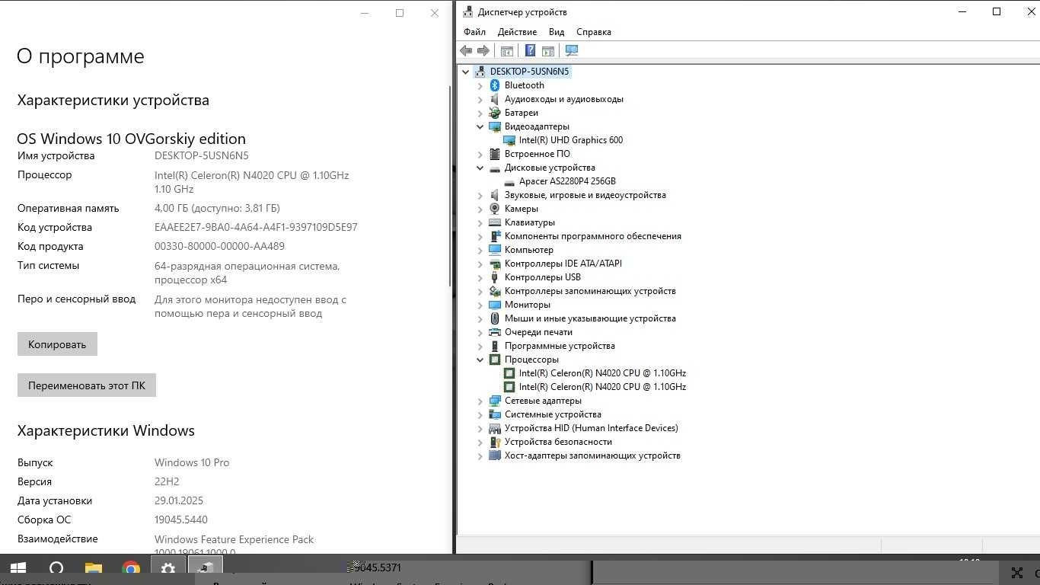Expand the Хост-адаптеры запоминающих устройств node
This screenshot has width=1040, height=585.
(480, 456)
